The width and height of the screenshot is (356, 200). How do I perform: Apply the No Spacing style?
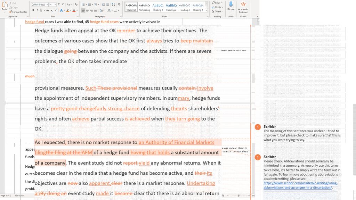144,7
